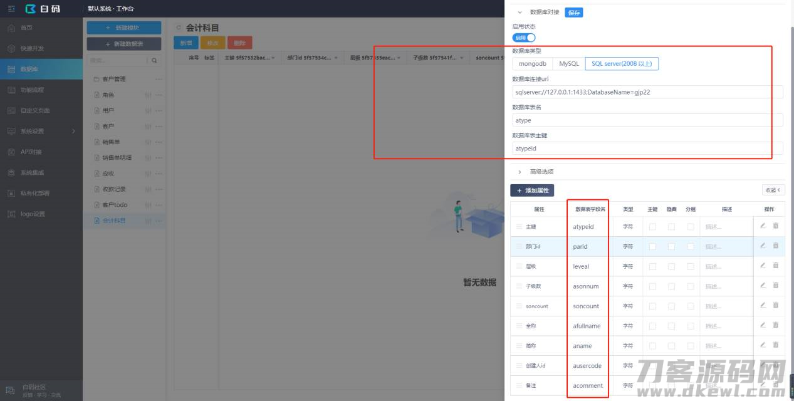
Task: Click the 数据库表名 atype input field
Action: pos(647,120)
